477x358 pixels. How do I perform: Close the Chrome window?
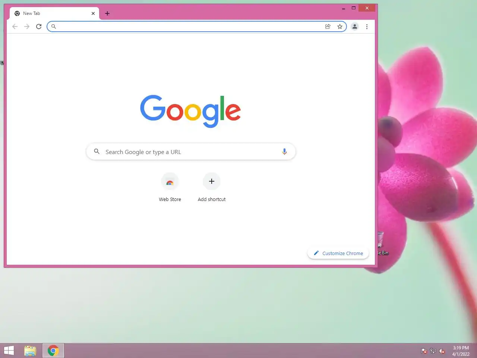pyautogui.click(x=367, y=8)
